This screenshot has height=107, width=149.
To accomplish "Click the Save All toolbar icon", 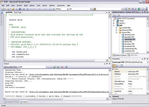I will [20, 9].
